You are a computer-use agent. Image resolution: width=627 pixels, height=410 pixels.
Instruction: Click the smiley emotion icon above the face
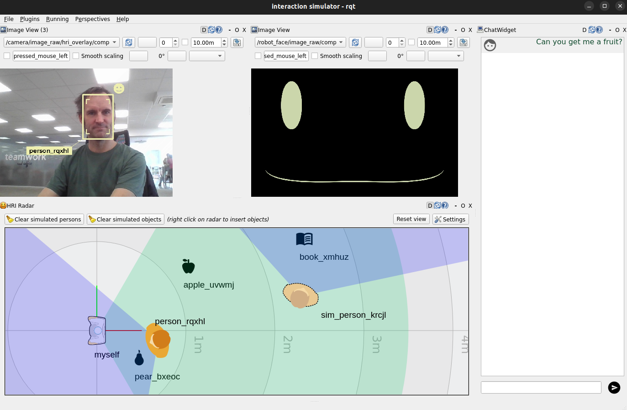pyautogui.click(x=119, y=89)
